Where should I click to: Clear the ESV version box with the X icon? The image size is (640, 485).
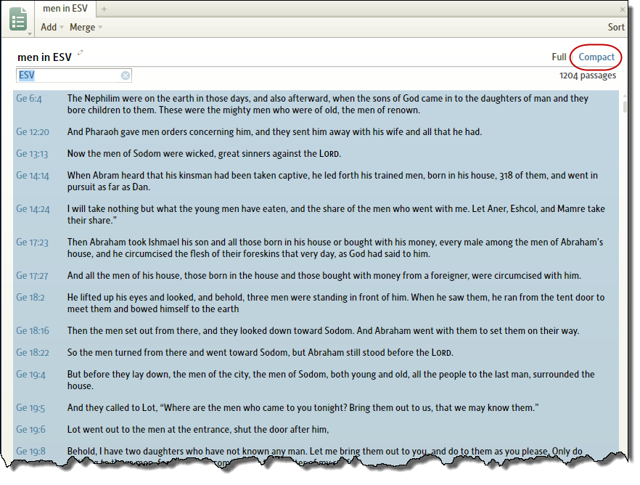pyautogui.click(x=126, y=76)
